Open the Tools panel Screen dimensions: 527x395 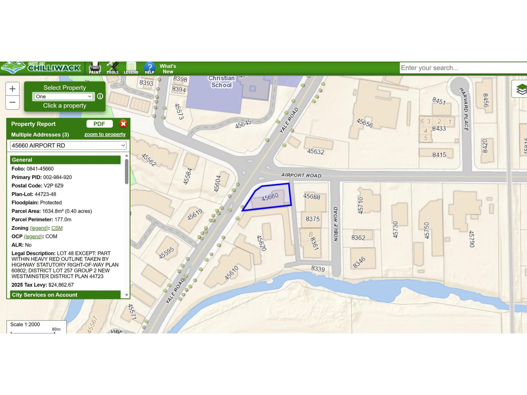[113, 67]
